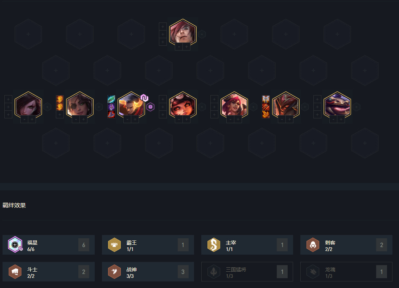This screenshot has height=288, width=399.
Task: Open the 福星 Fortune trait icon
Action: tap(15, 245)
